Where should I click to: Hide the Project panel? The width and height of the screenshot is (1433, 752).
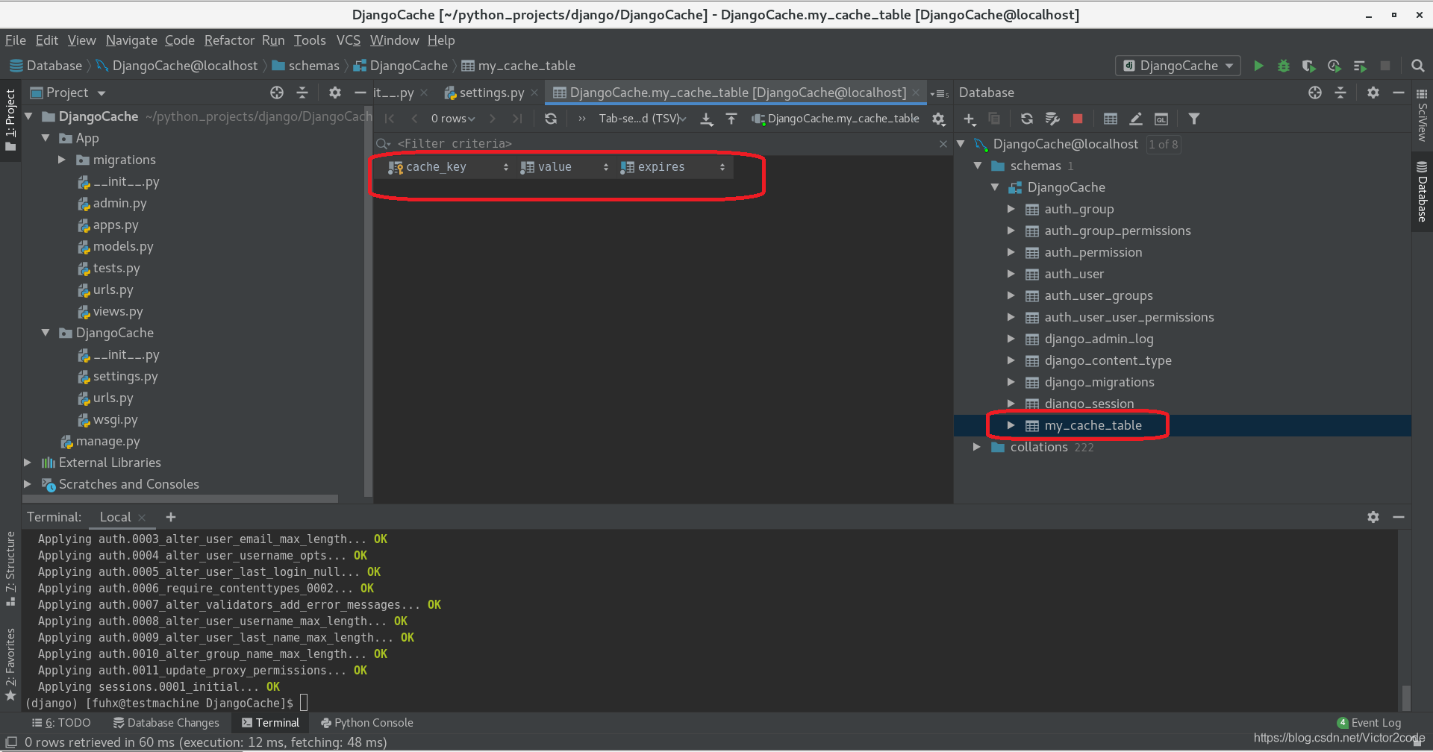click(360, 93)
